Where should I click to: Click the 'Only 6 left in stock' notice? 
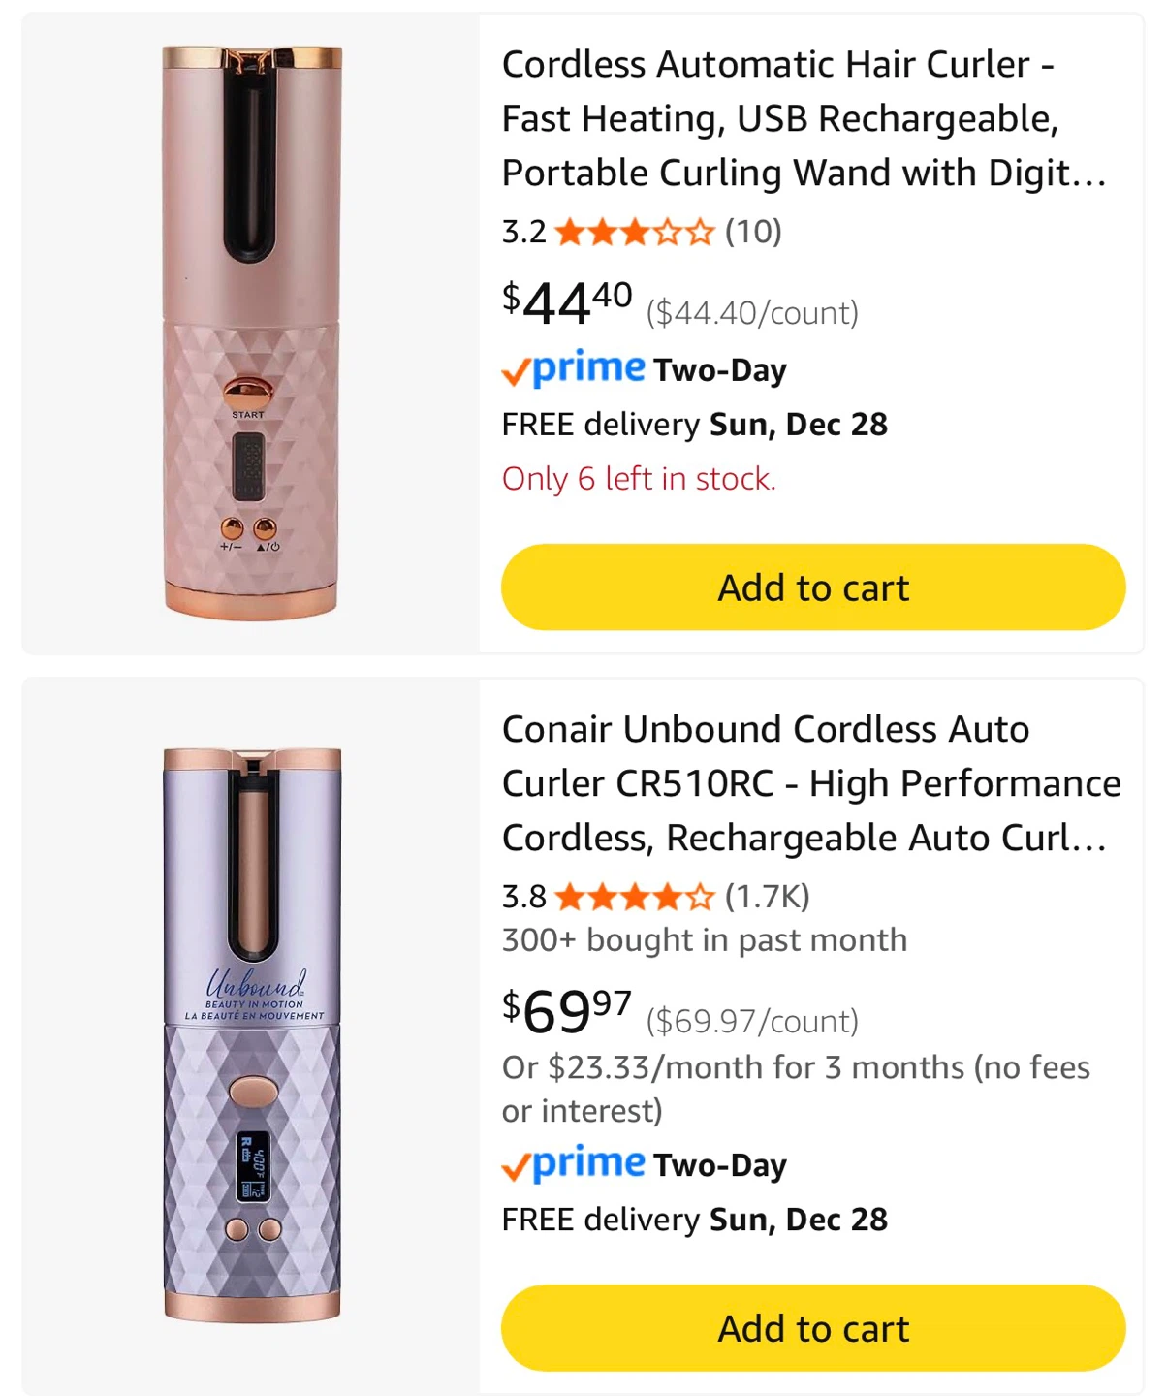pos(639,479)
